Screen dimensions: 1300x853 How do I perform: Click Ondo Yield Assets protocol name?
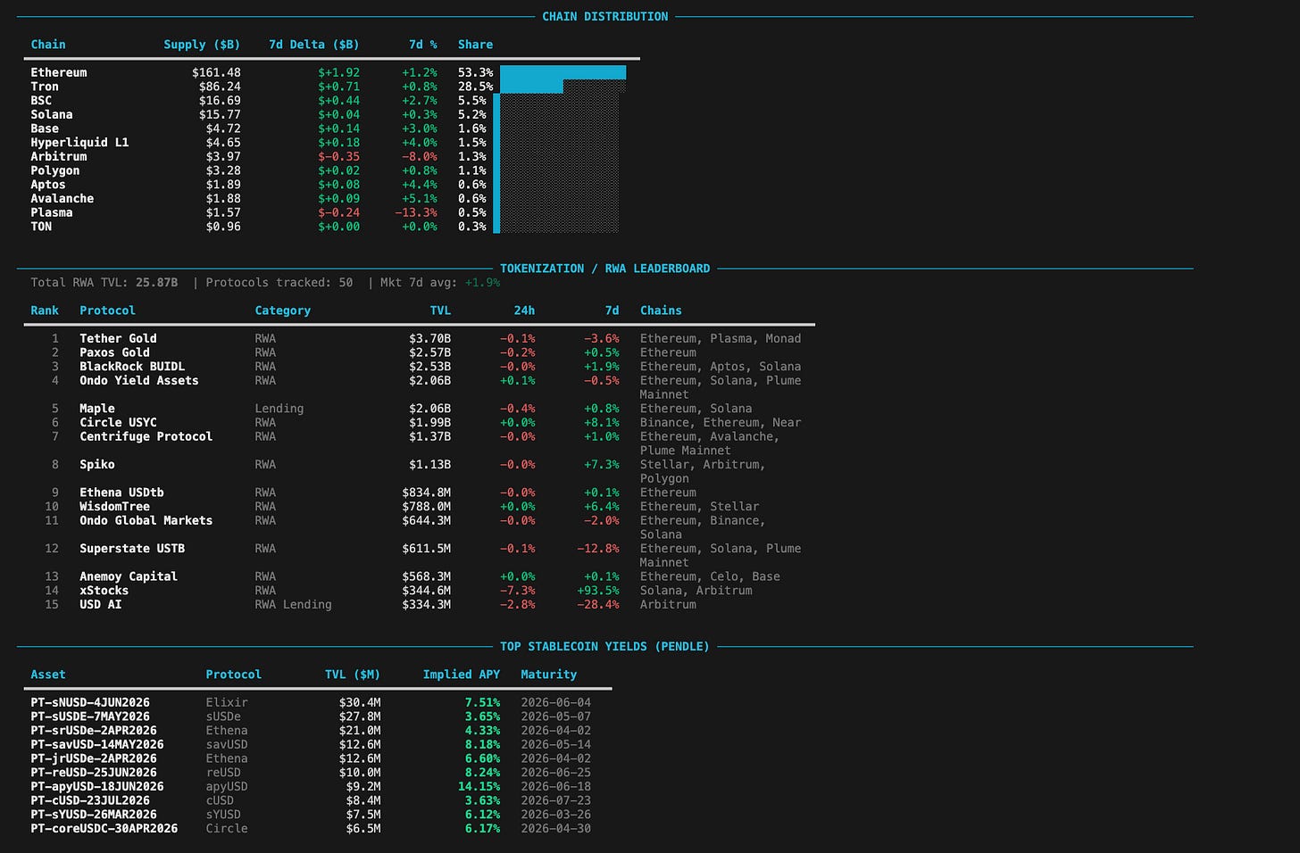(x=139, y=380)
